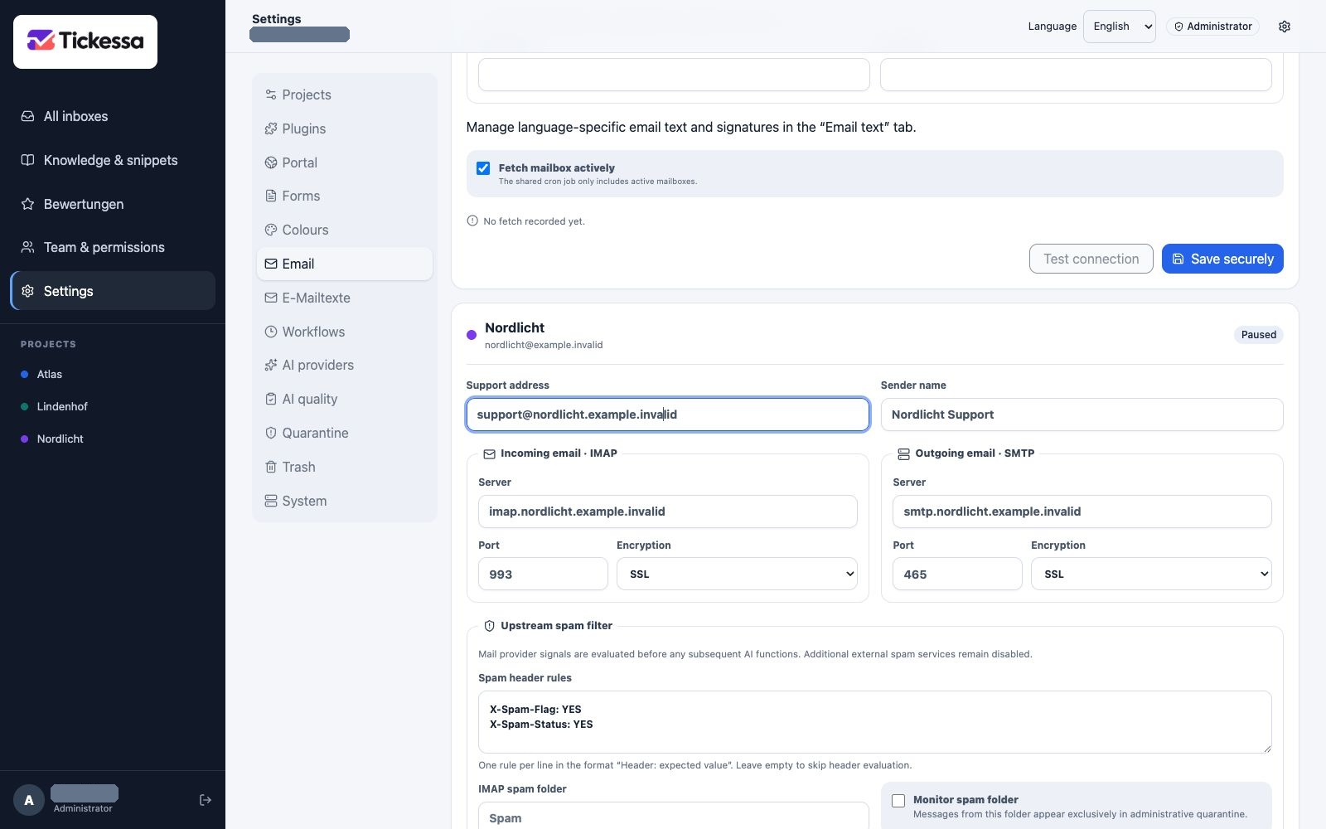Click the Knowledge & snippets book icon
The image size is (1326, 829).
[27, 160]
